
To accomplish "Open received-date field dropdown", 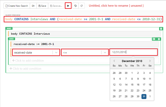I will pyautogui.click(x=36, y=52).
